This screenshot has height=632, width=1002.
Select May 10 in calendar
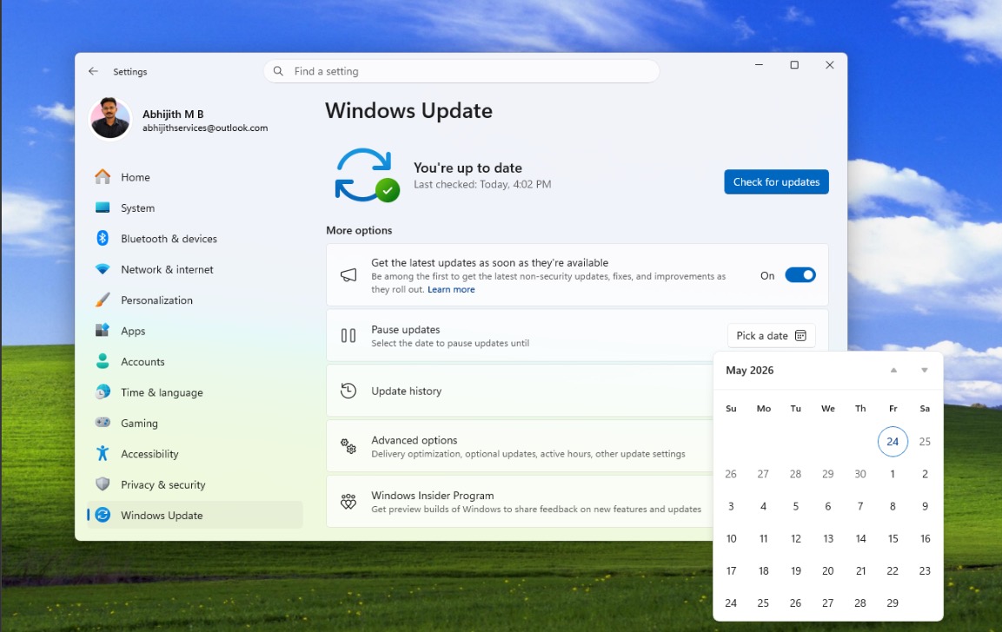pyautogui.click(x=731, y=538)
